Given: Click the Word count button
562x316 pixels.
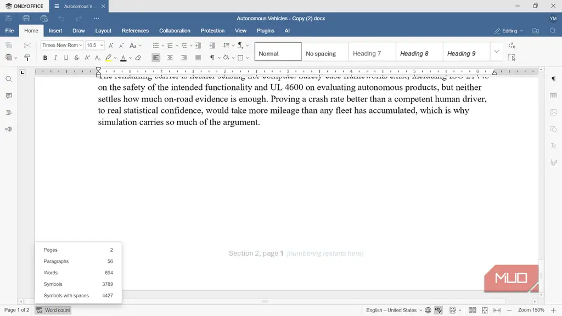Looking at the screenshot, I should coord(53,311).
